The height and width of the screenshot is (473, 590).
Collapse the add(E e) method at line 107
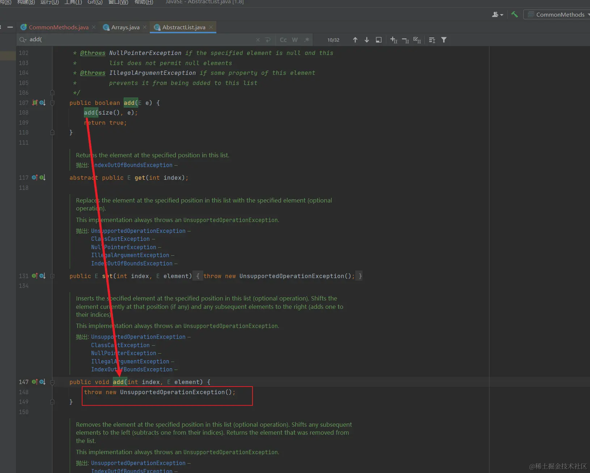(52, 103)
